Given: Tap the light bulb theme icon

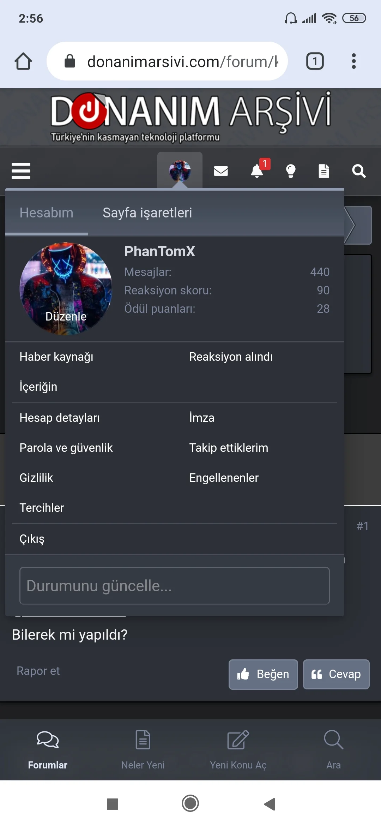Looking at the screenshot, I should (291, 171).
